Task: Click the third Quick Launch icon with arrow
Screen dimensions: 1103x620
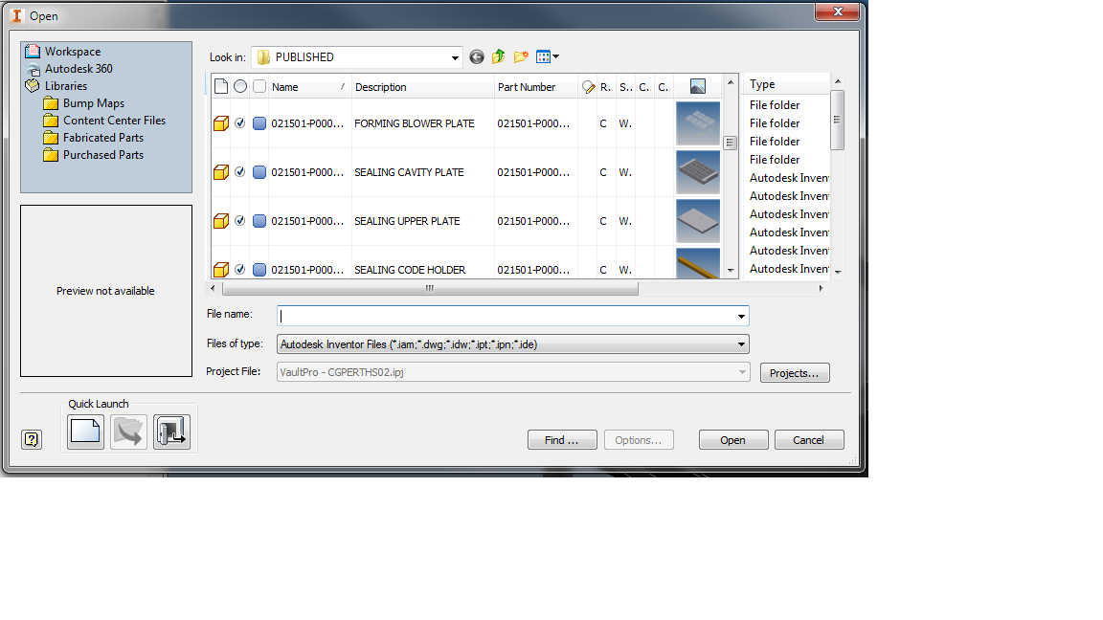Action: tap(171, 431)
